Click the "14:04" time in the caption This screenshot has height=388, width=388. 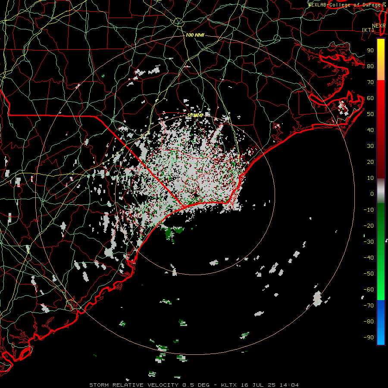tap(289, 385)
